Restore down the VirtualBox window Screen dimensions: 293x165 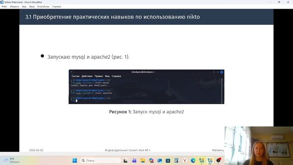coord(279,2)
